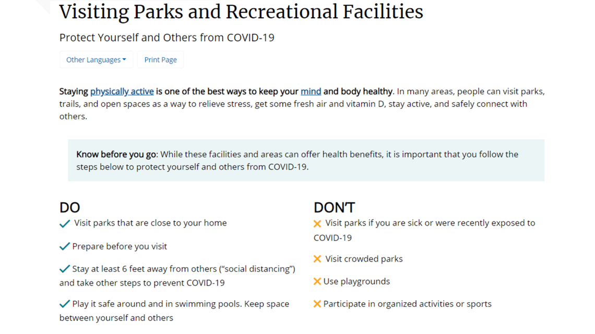
Task: Click checkmark beside Stay at least 6 feet
Action: point(65,269)
